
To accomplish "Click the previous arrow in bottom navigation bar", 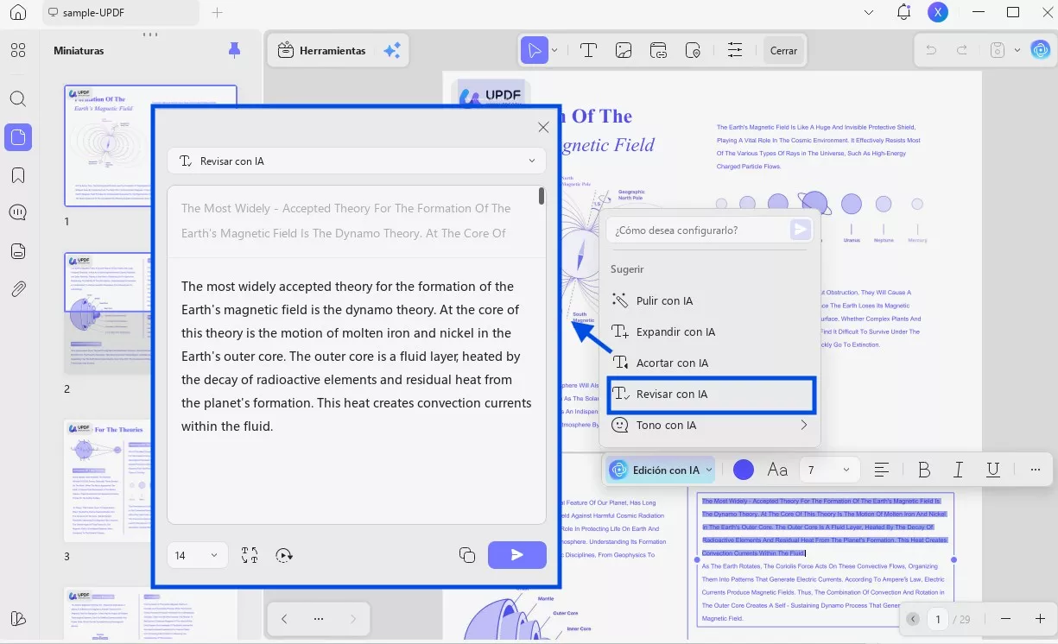I will [285, 619].
